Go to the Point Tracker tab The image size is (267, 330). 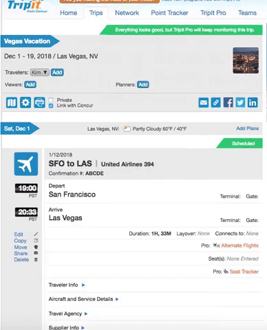pos(169,13)
